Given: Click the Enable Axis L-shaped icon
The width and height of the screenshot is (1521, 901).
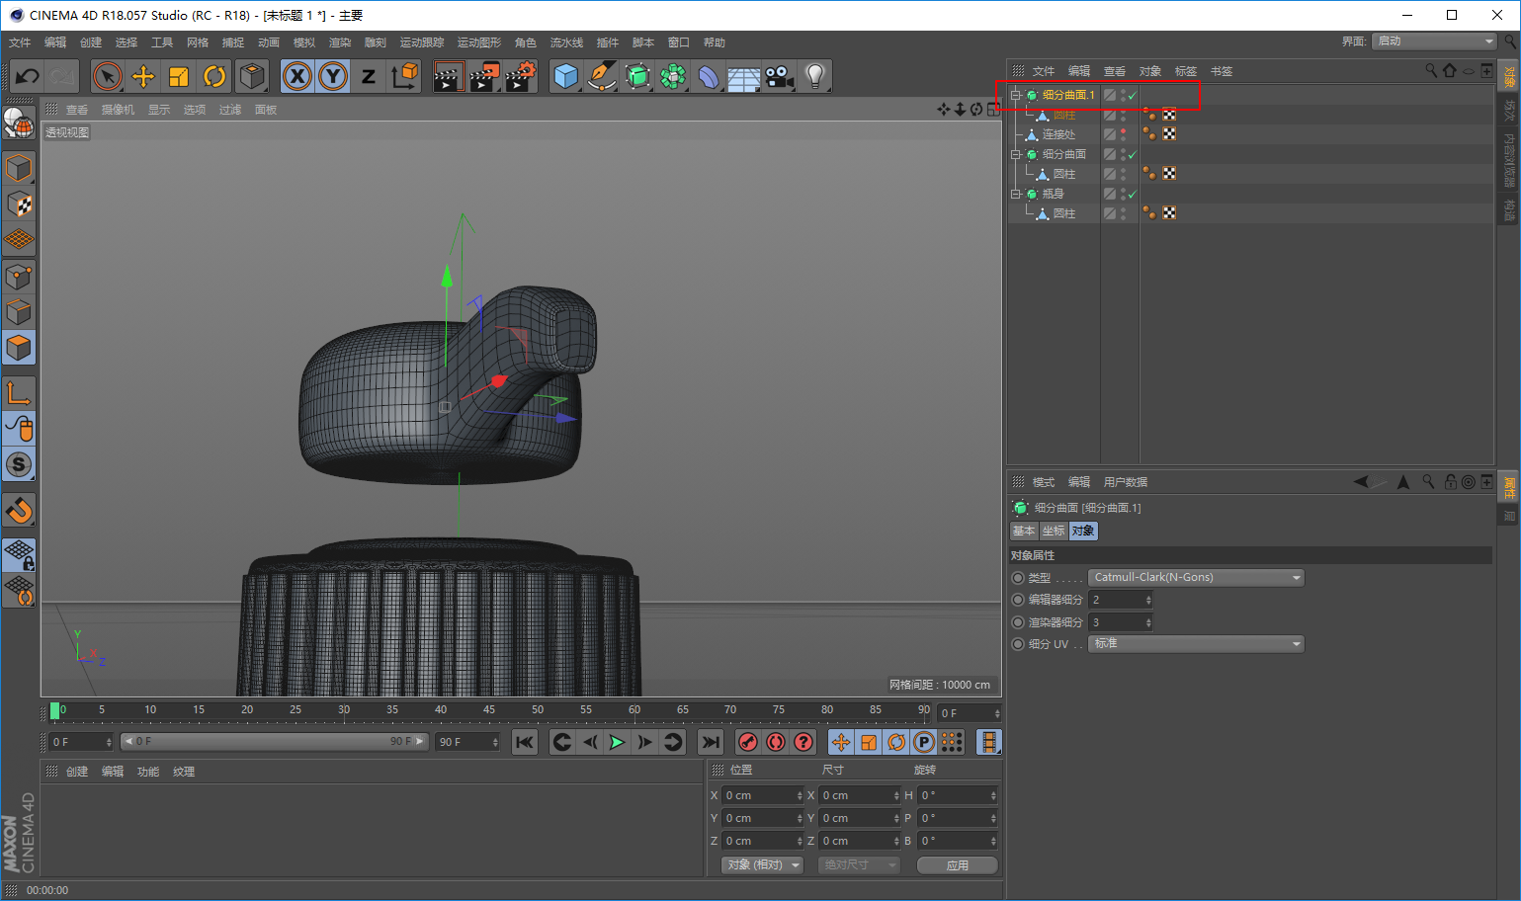Looking at the screenshot, I should click(19, 393).
